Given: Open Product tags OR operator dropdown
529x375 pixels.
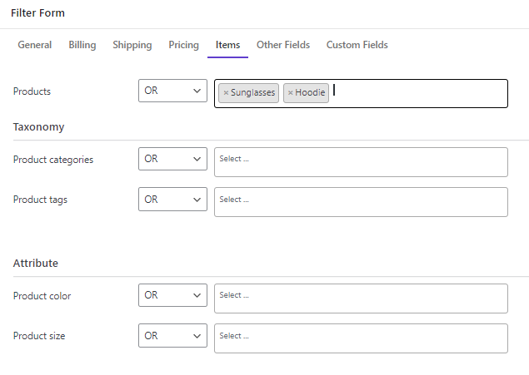Looking at the screenshot, I should pyautogui.click(x=172, y=200).
